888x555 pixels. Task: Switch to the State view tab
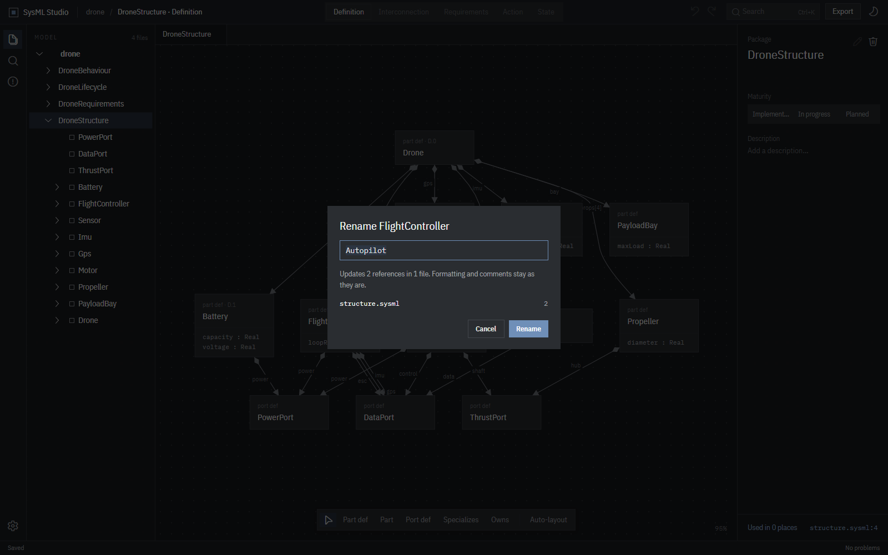[x=546, y=12]
